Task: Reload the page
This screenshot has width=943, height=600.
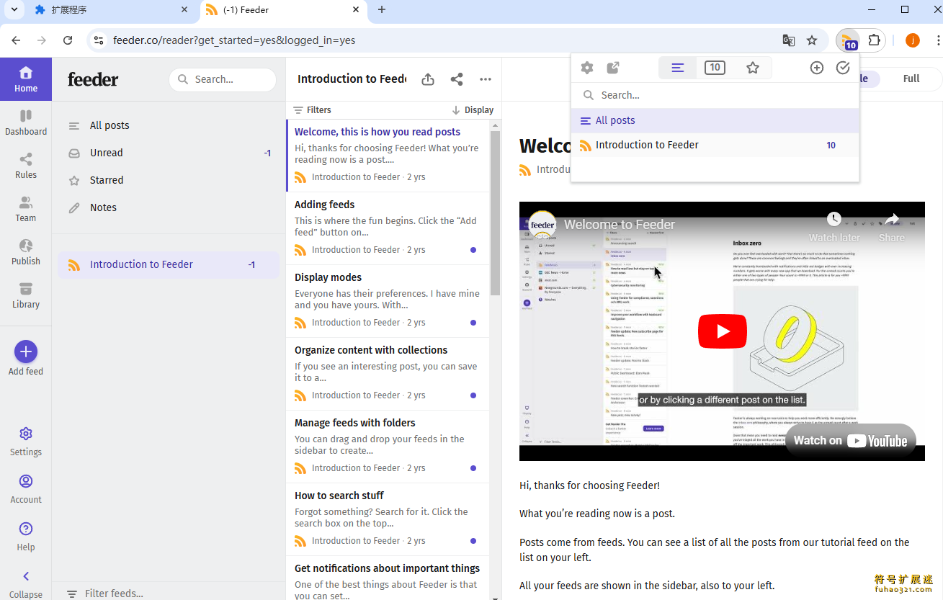Action: [x=68, y=40]
